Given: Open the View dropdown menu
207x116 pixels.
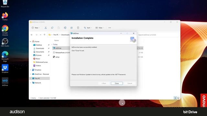Looking at the screenshot, I should [x=100, y=28].
